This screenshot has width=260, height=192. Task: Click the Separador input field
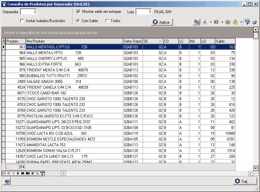click(28, 12)
